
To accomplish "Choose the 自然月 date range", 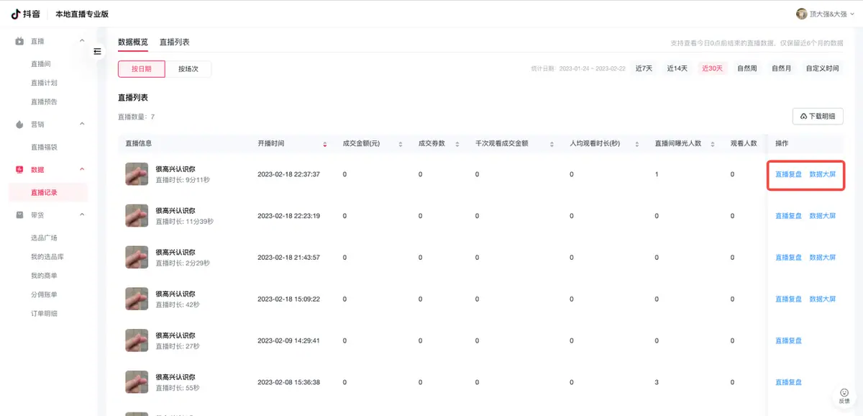I will (781, 69).
